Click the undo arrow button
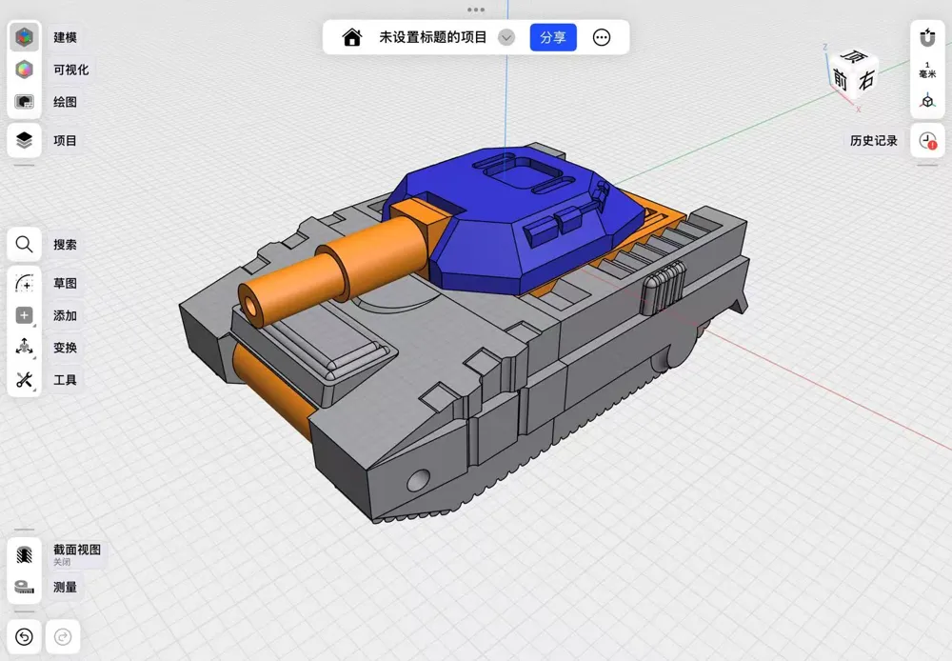 point(25,636)
